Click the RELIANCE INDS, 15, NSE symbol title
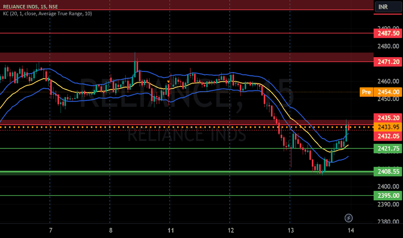Screen dimensions: 403x238 pos(30,6)
